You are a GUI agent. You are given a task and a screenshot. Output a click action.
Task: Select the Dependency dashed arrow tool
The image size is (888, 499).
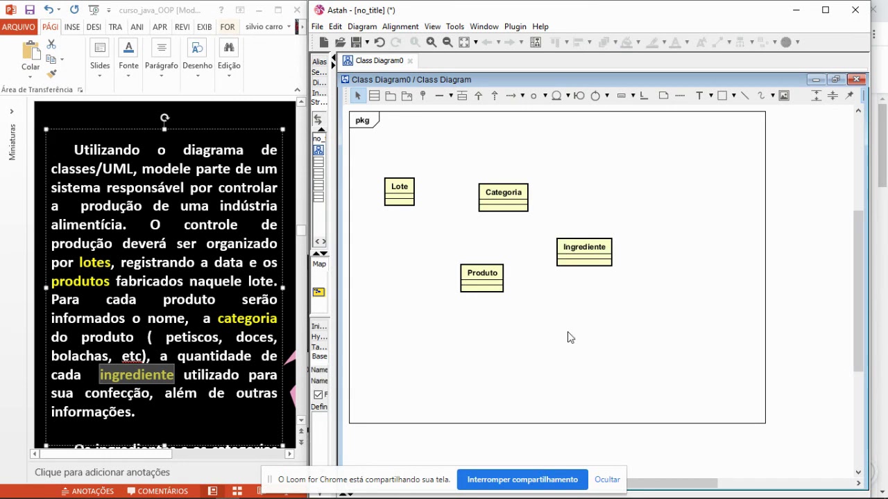[x=511, y=96]
